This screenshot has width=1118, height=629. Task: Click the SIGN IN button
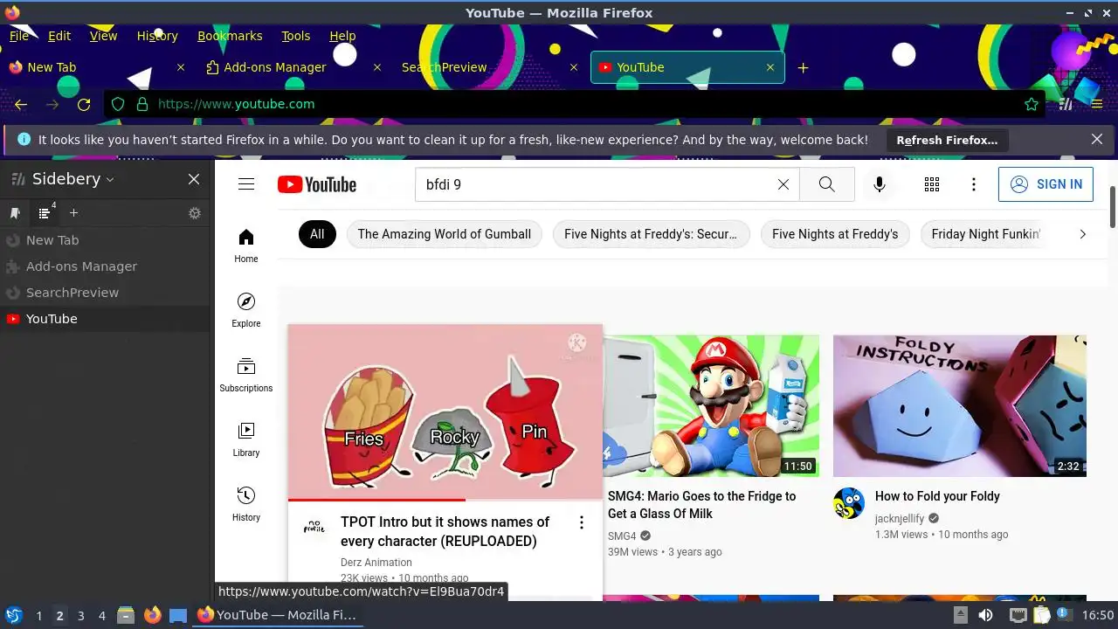[x=1046, y=184]
